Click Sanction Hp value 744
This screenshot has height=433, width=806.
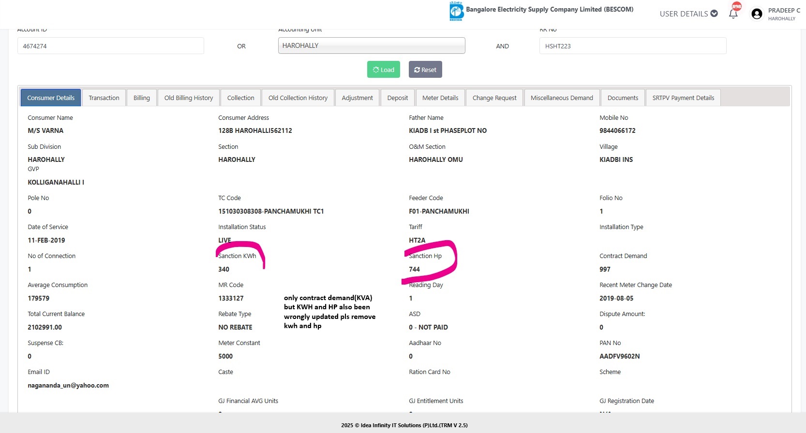[414, 269]
